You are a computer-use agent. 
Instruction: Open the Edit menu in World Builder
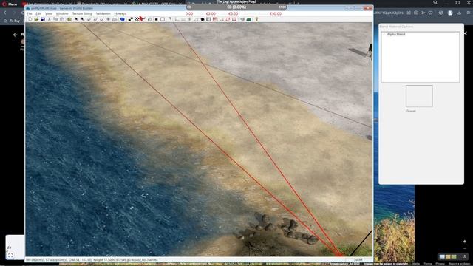pyautogui.click(x=38, y=13)
